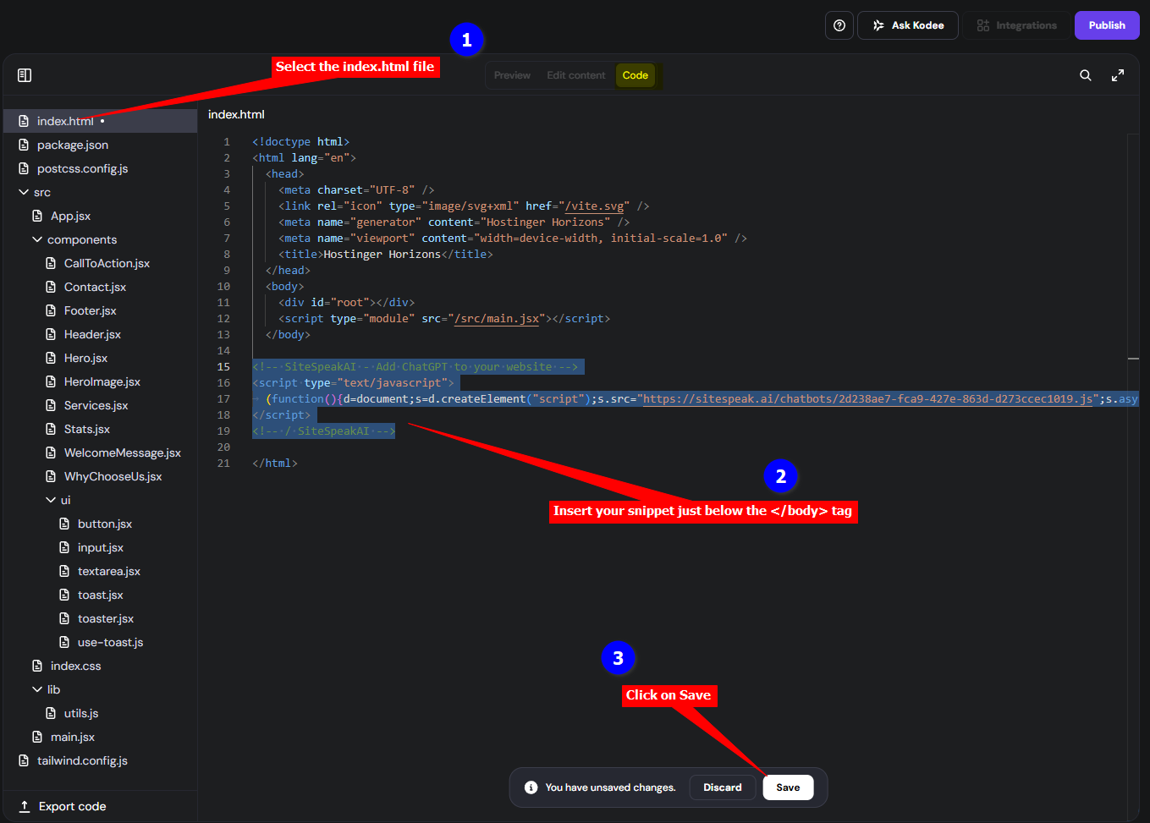Click the help question mark icon

pos(839,25)
